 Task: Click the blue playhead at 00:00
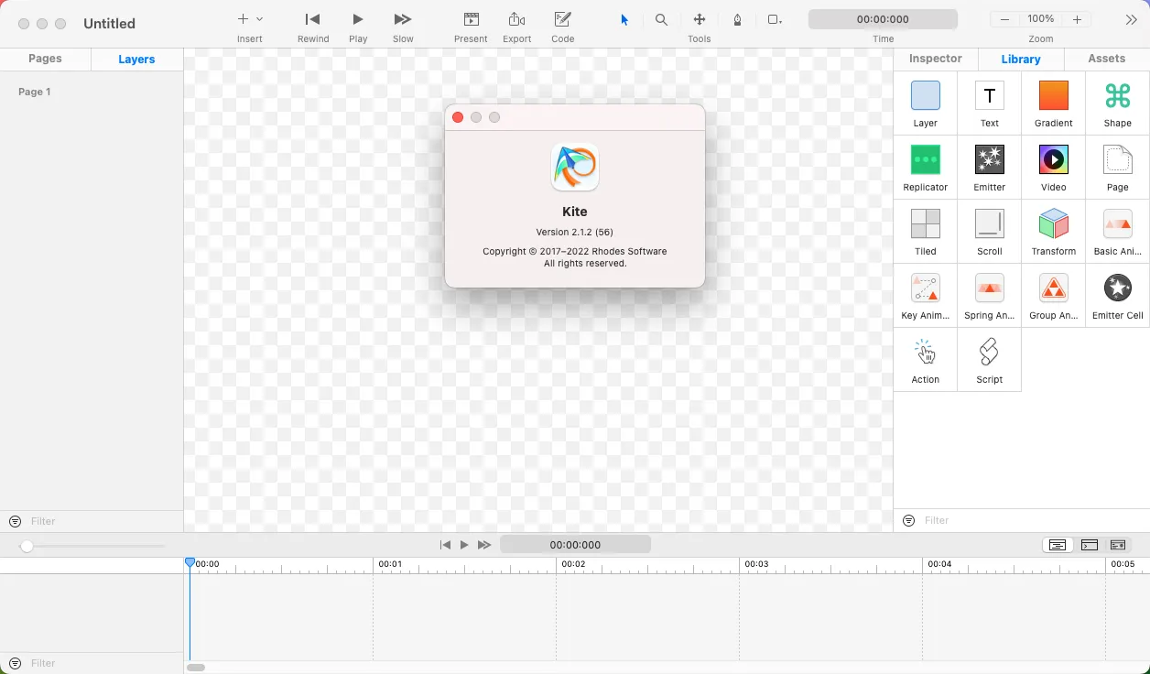pyautogui.click(x=190, y=563)
